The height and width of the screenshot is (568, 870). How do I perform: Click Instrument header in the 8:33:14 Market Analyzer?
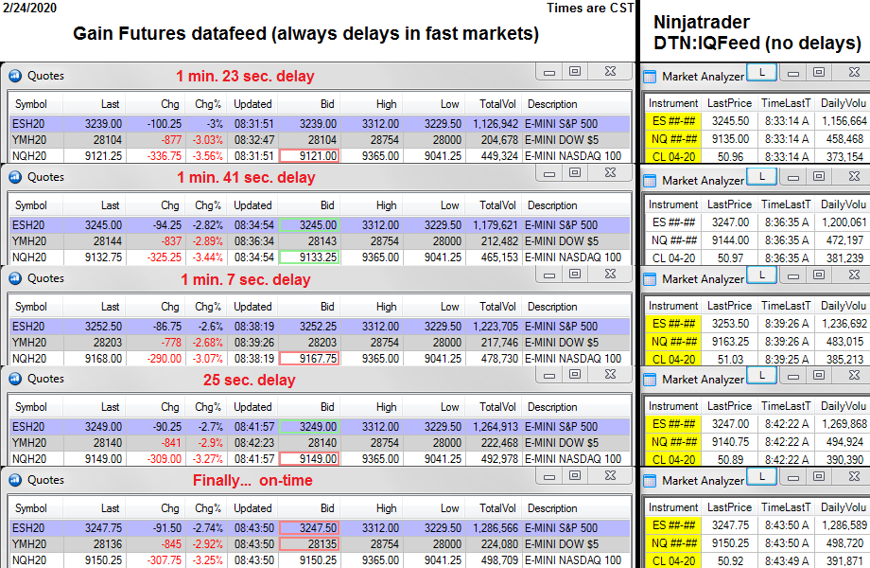pyautogui.click(x=673, y=103)
